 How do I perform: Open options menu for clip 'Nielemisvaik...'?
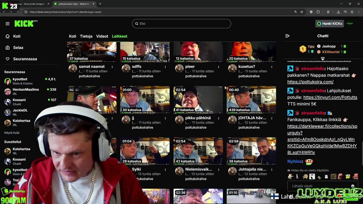pyautogui.click(x=219, y=169)
